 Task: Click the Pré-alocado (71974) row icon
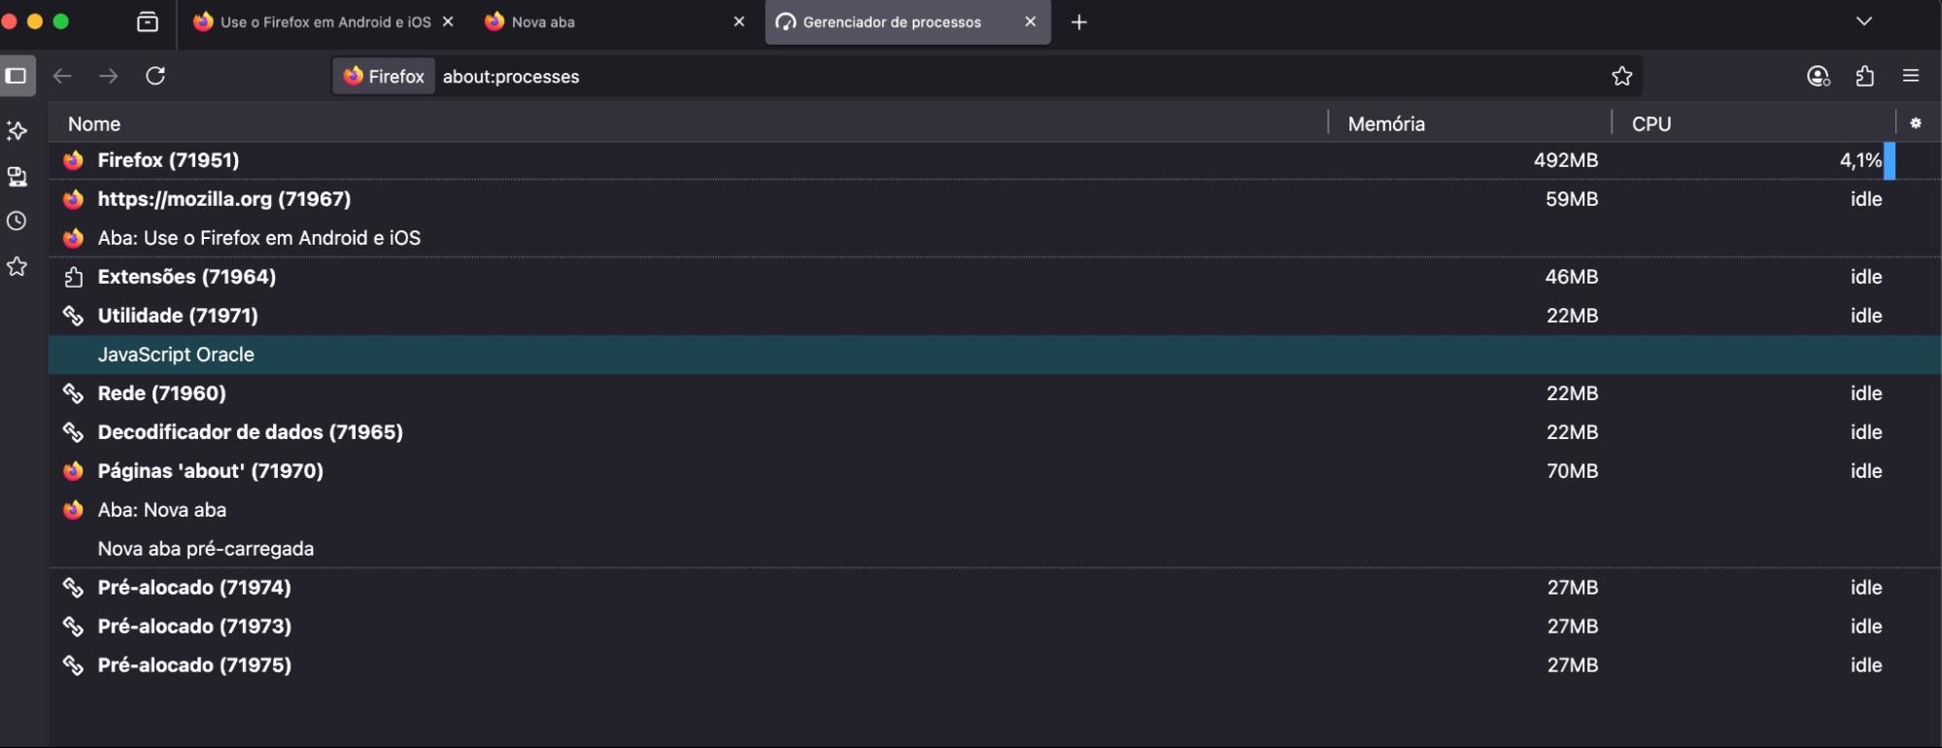(x=73, y=588)
